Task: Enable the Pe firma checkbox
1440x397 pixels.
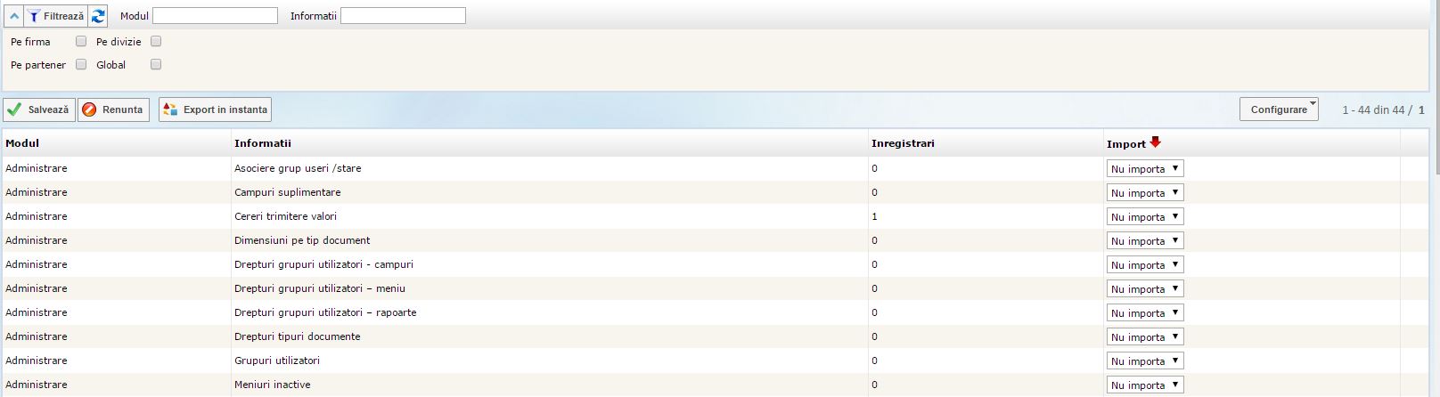Action: click(81, 41)
